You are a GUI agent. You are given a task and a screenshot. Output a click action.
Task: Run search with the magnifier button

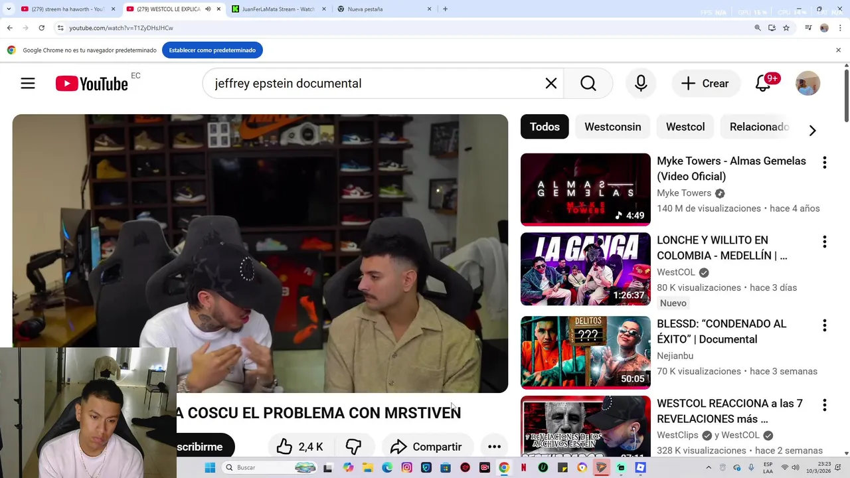588,83
